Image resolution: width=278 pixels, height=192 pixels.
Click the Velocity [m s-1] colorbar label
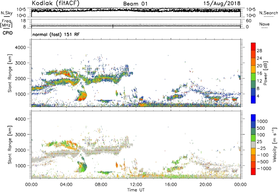point(275,145)
